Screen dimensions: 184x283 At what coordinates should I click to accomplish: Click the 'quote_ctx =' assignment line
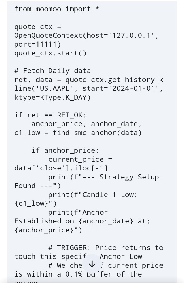pos(38,27)
